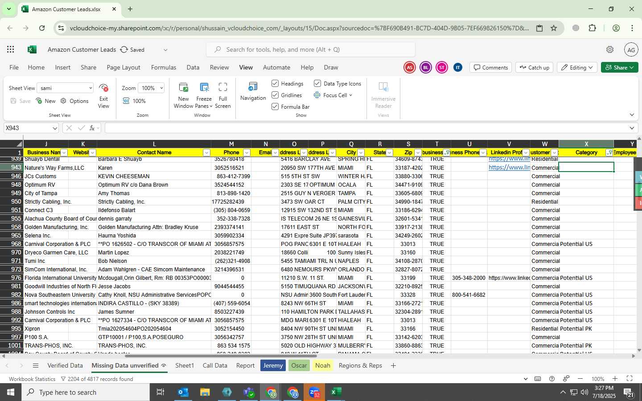Switch to Full Screen view

223,95
